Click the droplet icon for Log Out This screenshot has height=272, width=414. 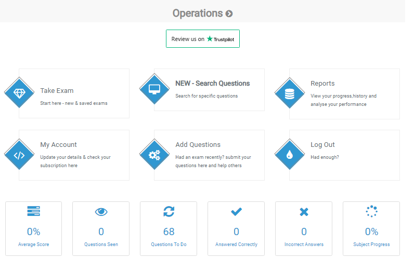pos(290,155)
